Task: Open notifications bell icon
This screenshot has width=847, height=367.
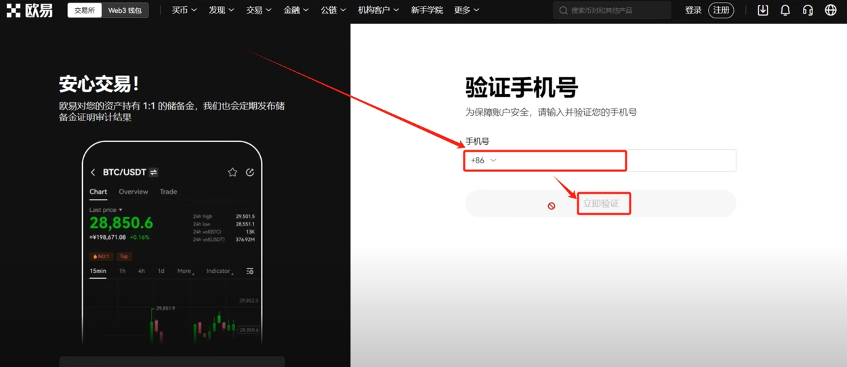Action: point(785,10)
